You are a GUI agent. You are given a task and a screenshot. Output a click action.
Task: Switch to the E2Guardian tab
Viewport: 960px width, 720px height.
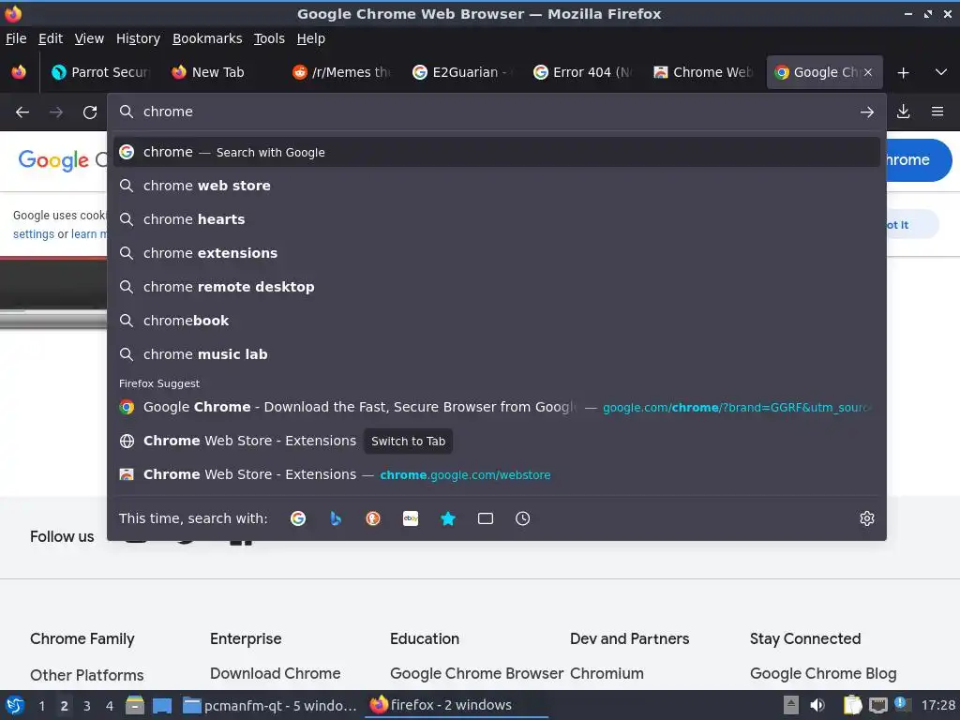click(461, 72)
